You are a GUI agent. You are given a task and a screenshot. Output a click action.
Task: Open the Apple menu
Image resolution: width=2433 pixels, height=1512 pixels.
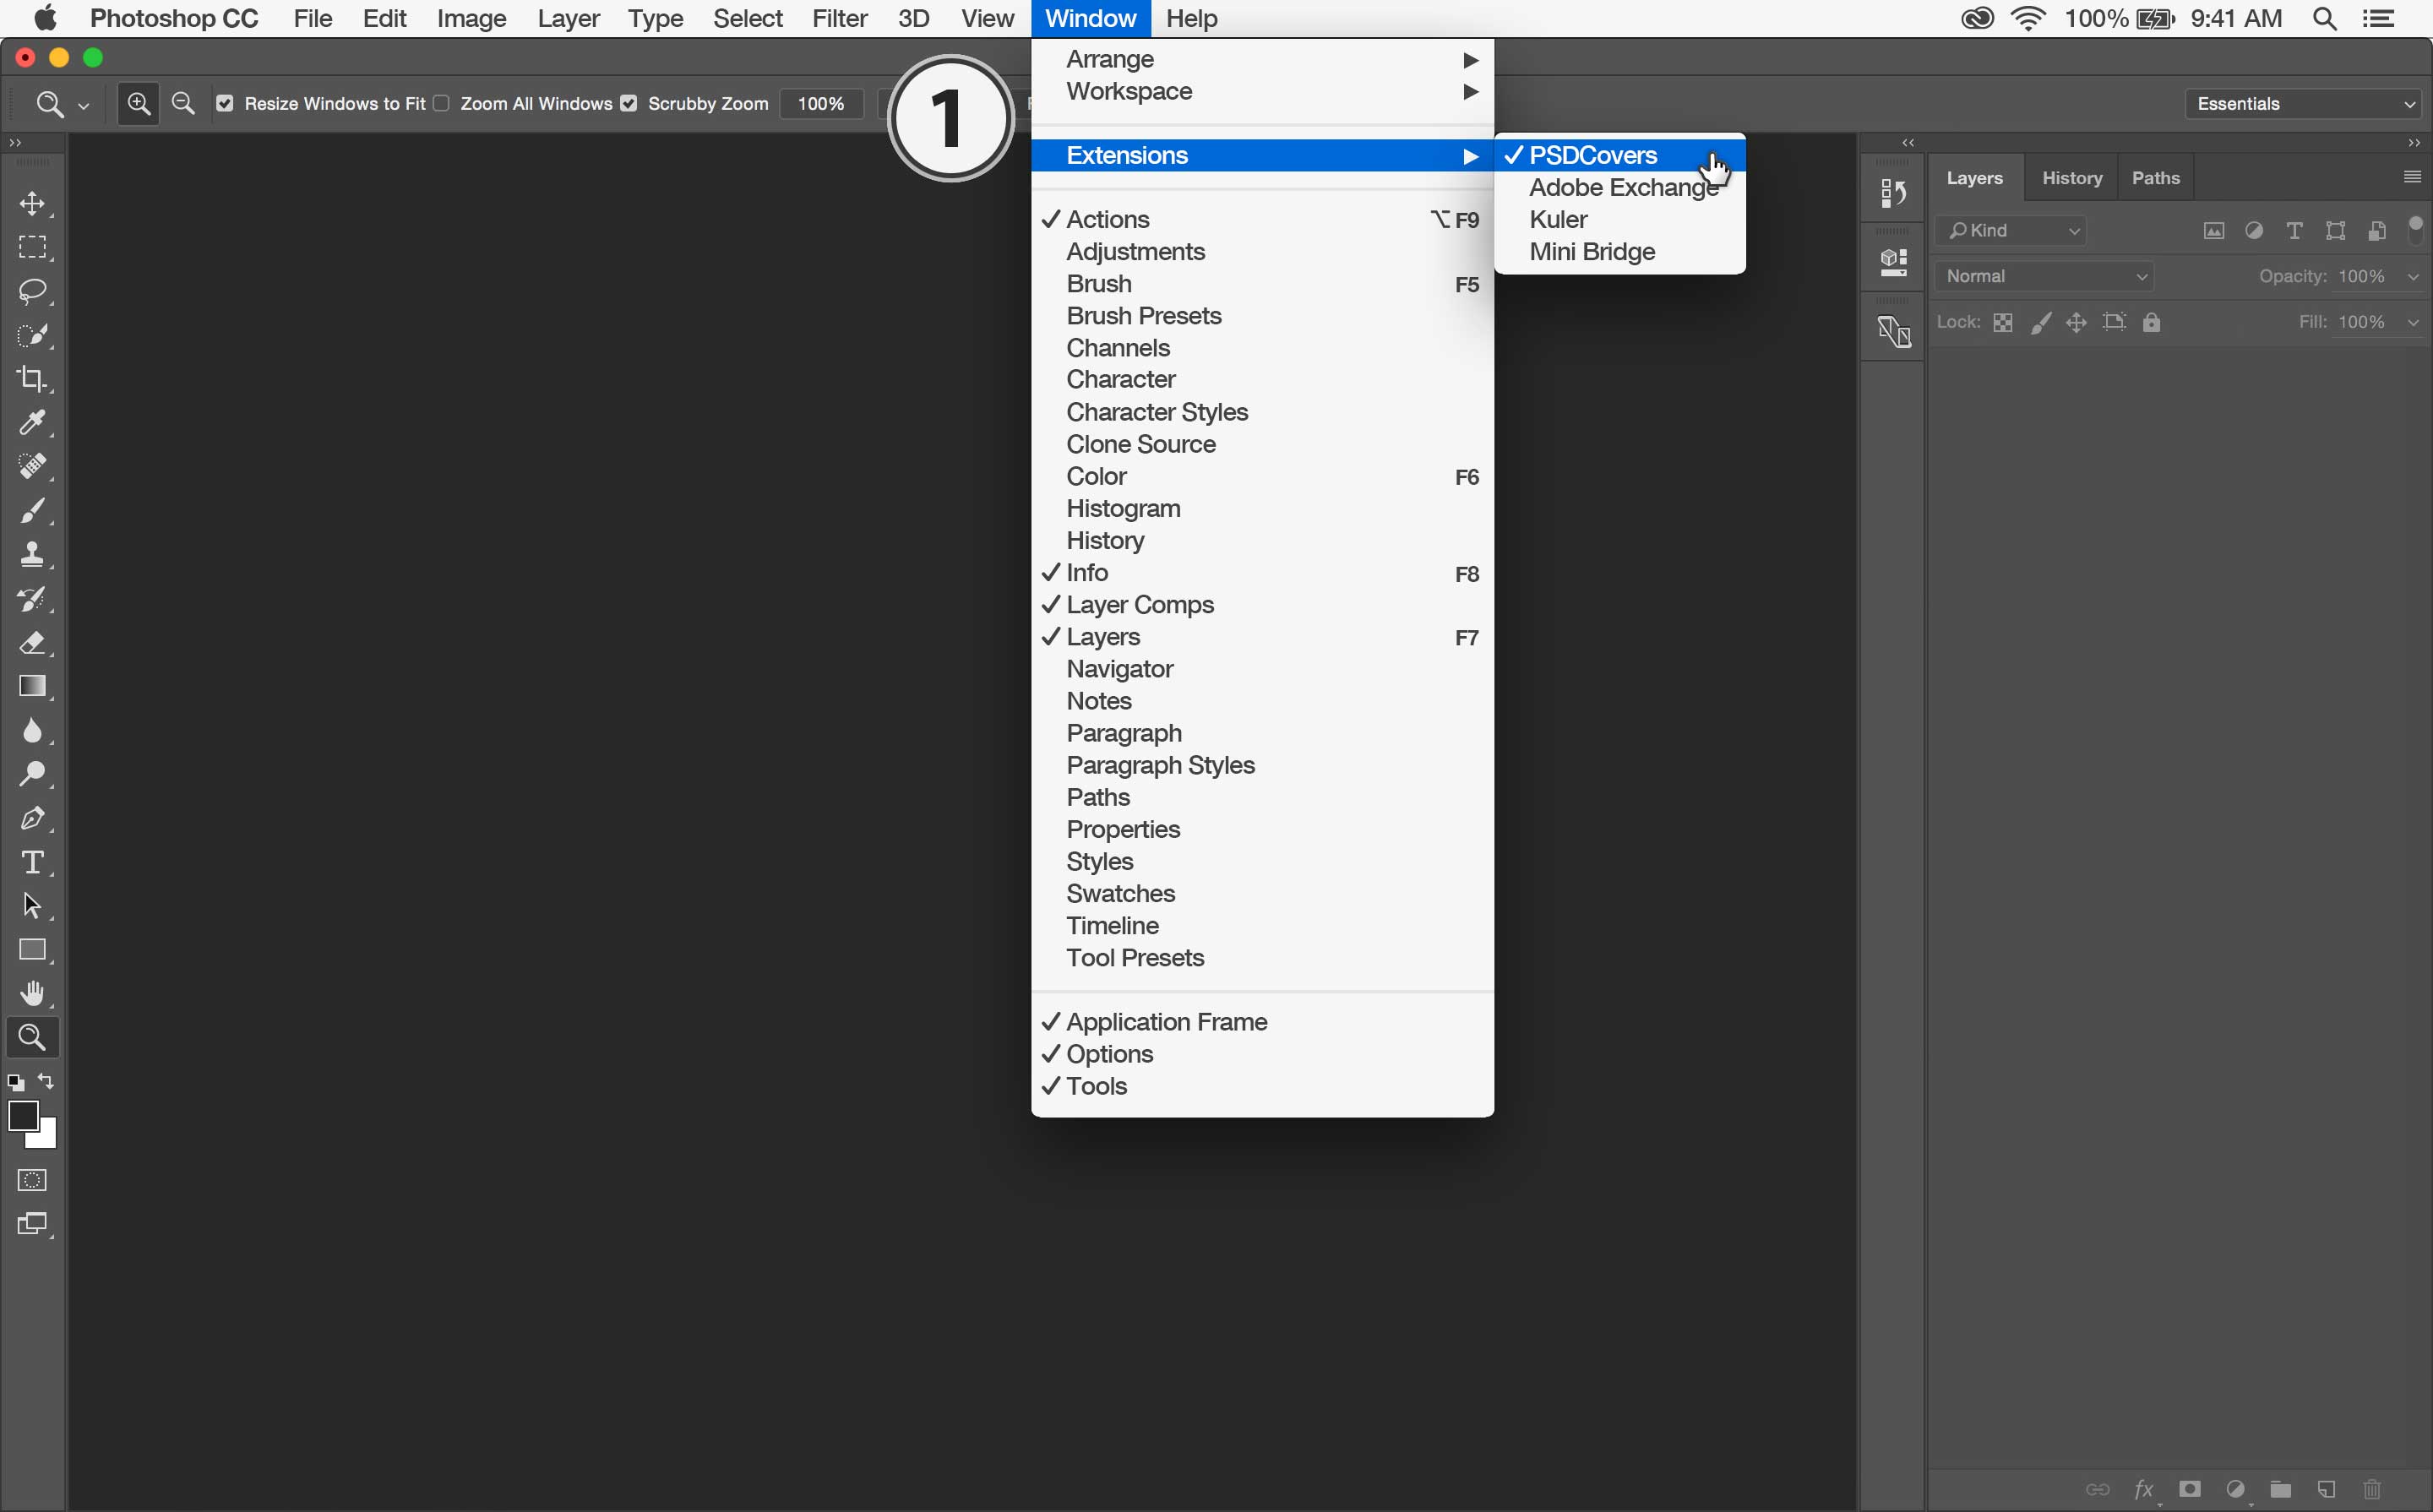pos(45,17)
